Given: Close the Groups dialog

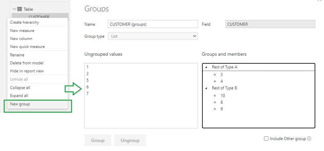Looking at the screenshot, I should click(319, 1).
